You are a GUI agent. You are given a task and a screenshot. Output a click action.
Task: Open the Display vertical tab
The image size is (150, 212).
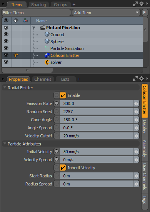click(x=145, y=127)
